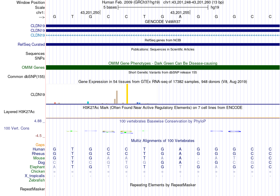Click the 43,201,250 position marker
Viewport: 280px width, 196px height.
90,12
